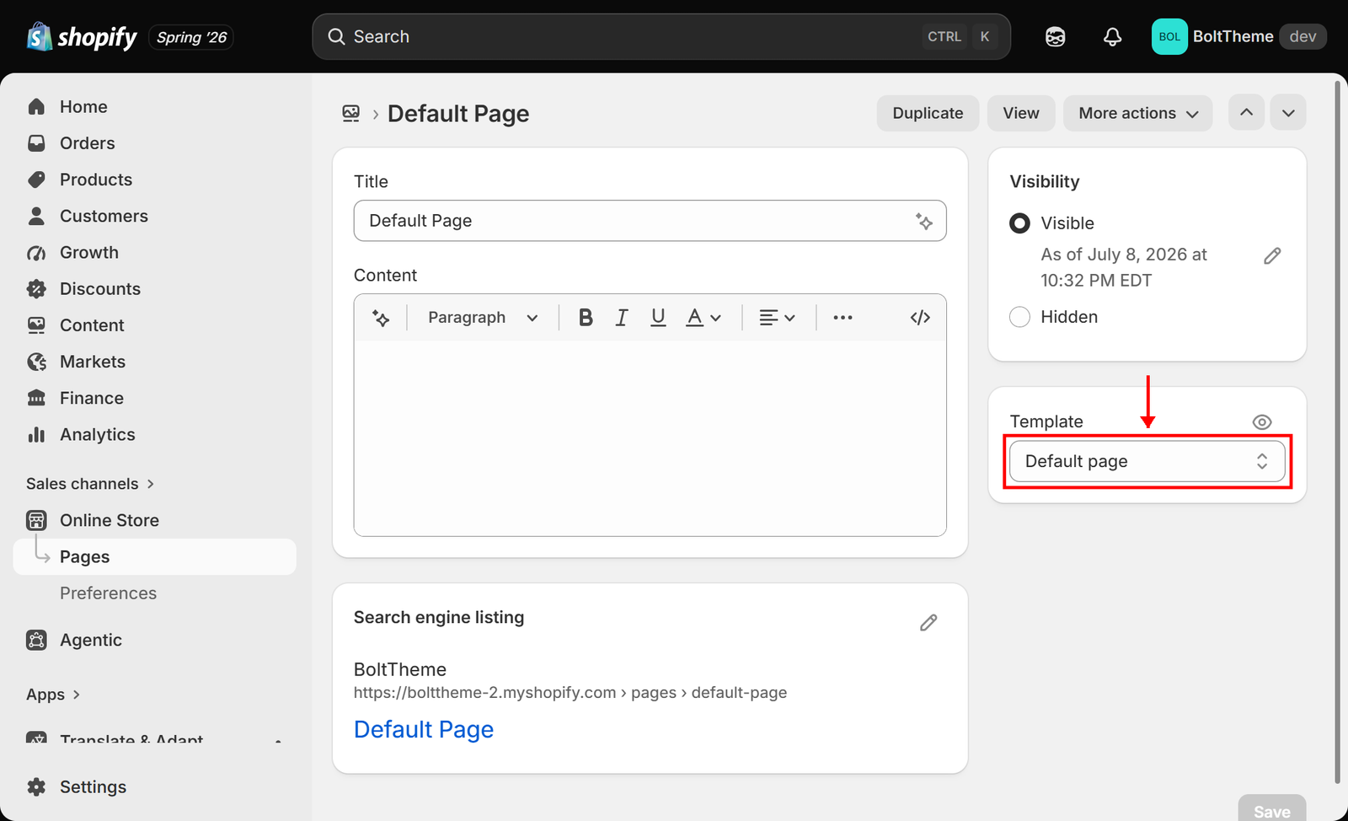Viewport: 1348px width, 821px height.
Task: Go to next page arrow
Action: (1288, 113)
